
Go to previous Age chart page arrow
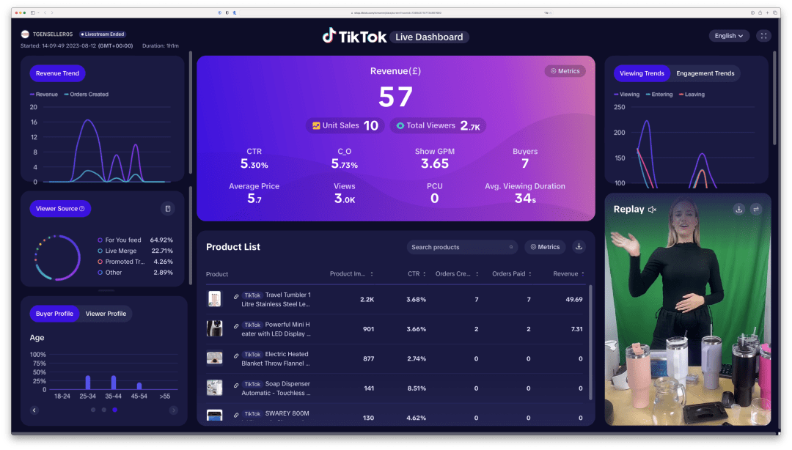pyautogui.click(x=34, y=410)
